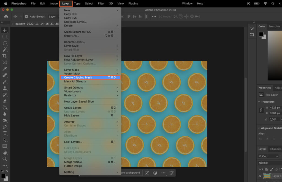Switch to the Channels tab
Screen dimensions: 282x182
click(x=275, y=149)
